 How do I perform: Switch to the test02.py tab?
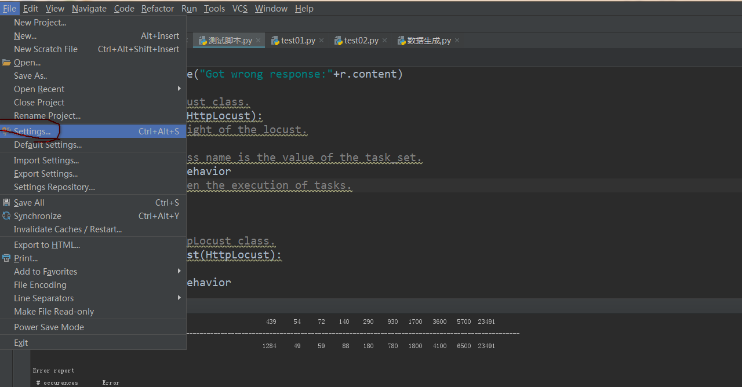point(361,41)
